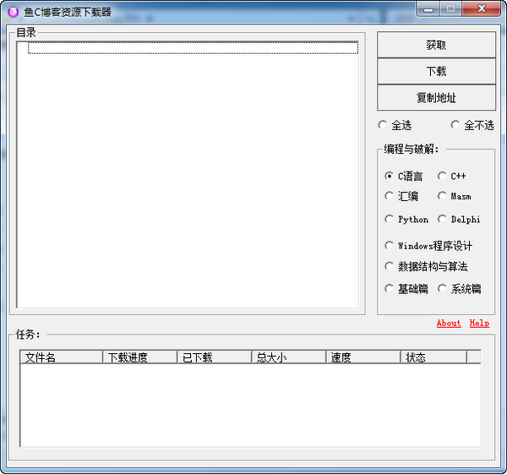Choose the C++ category option

(442, 176)
